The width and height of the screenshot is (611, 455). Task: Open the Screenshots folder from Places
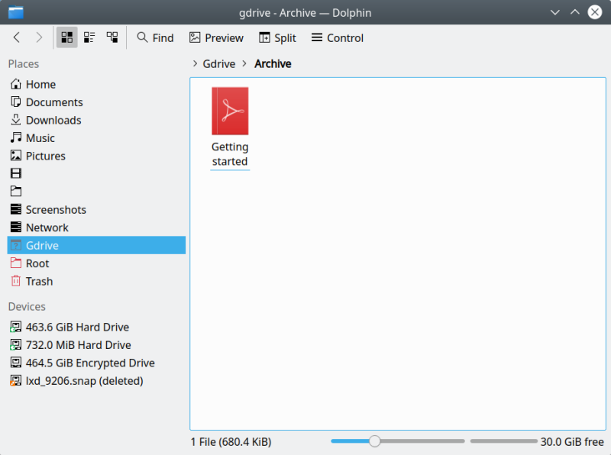(x=57, y=209)
